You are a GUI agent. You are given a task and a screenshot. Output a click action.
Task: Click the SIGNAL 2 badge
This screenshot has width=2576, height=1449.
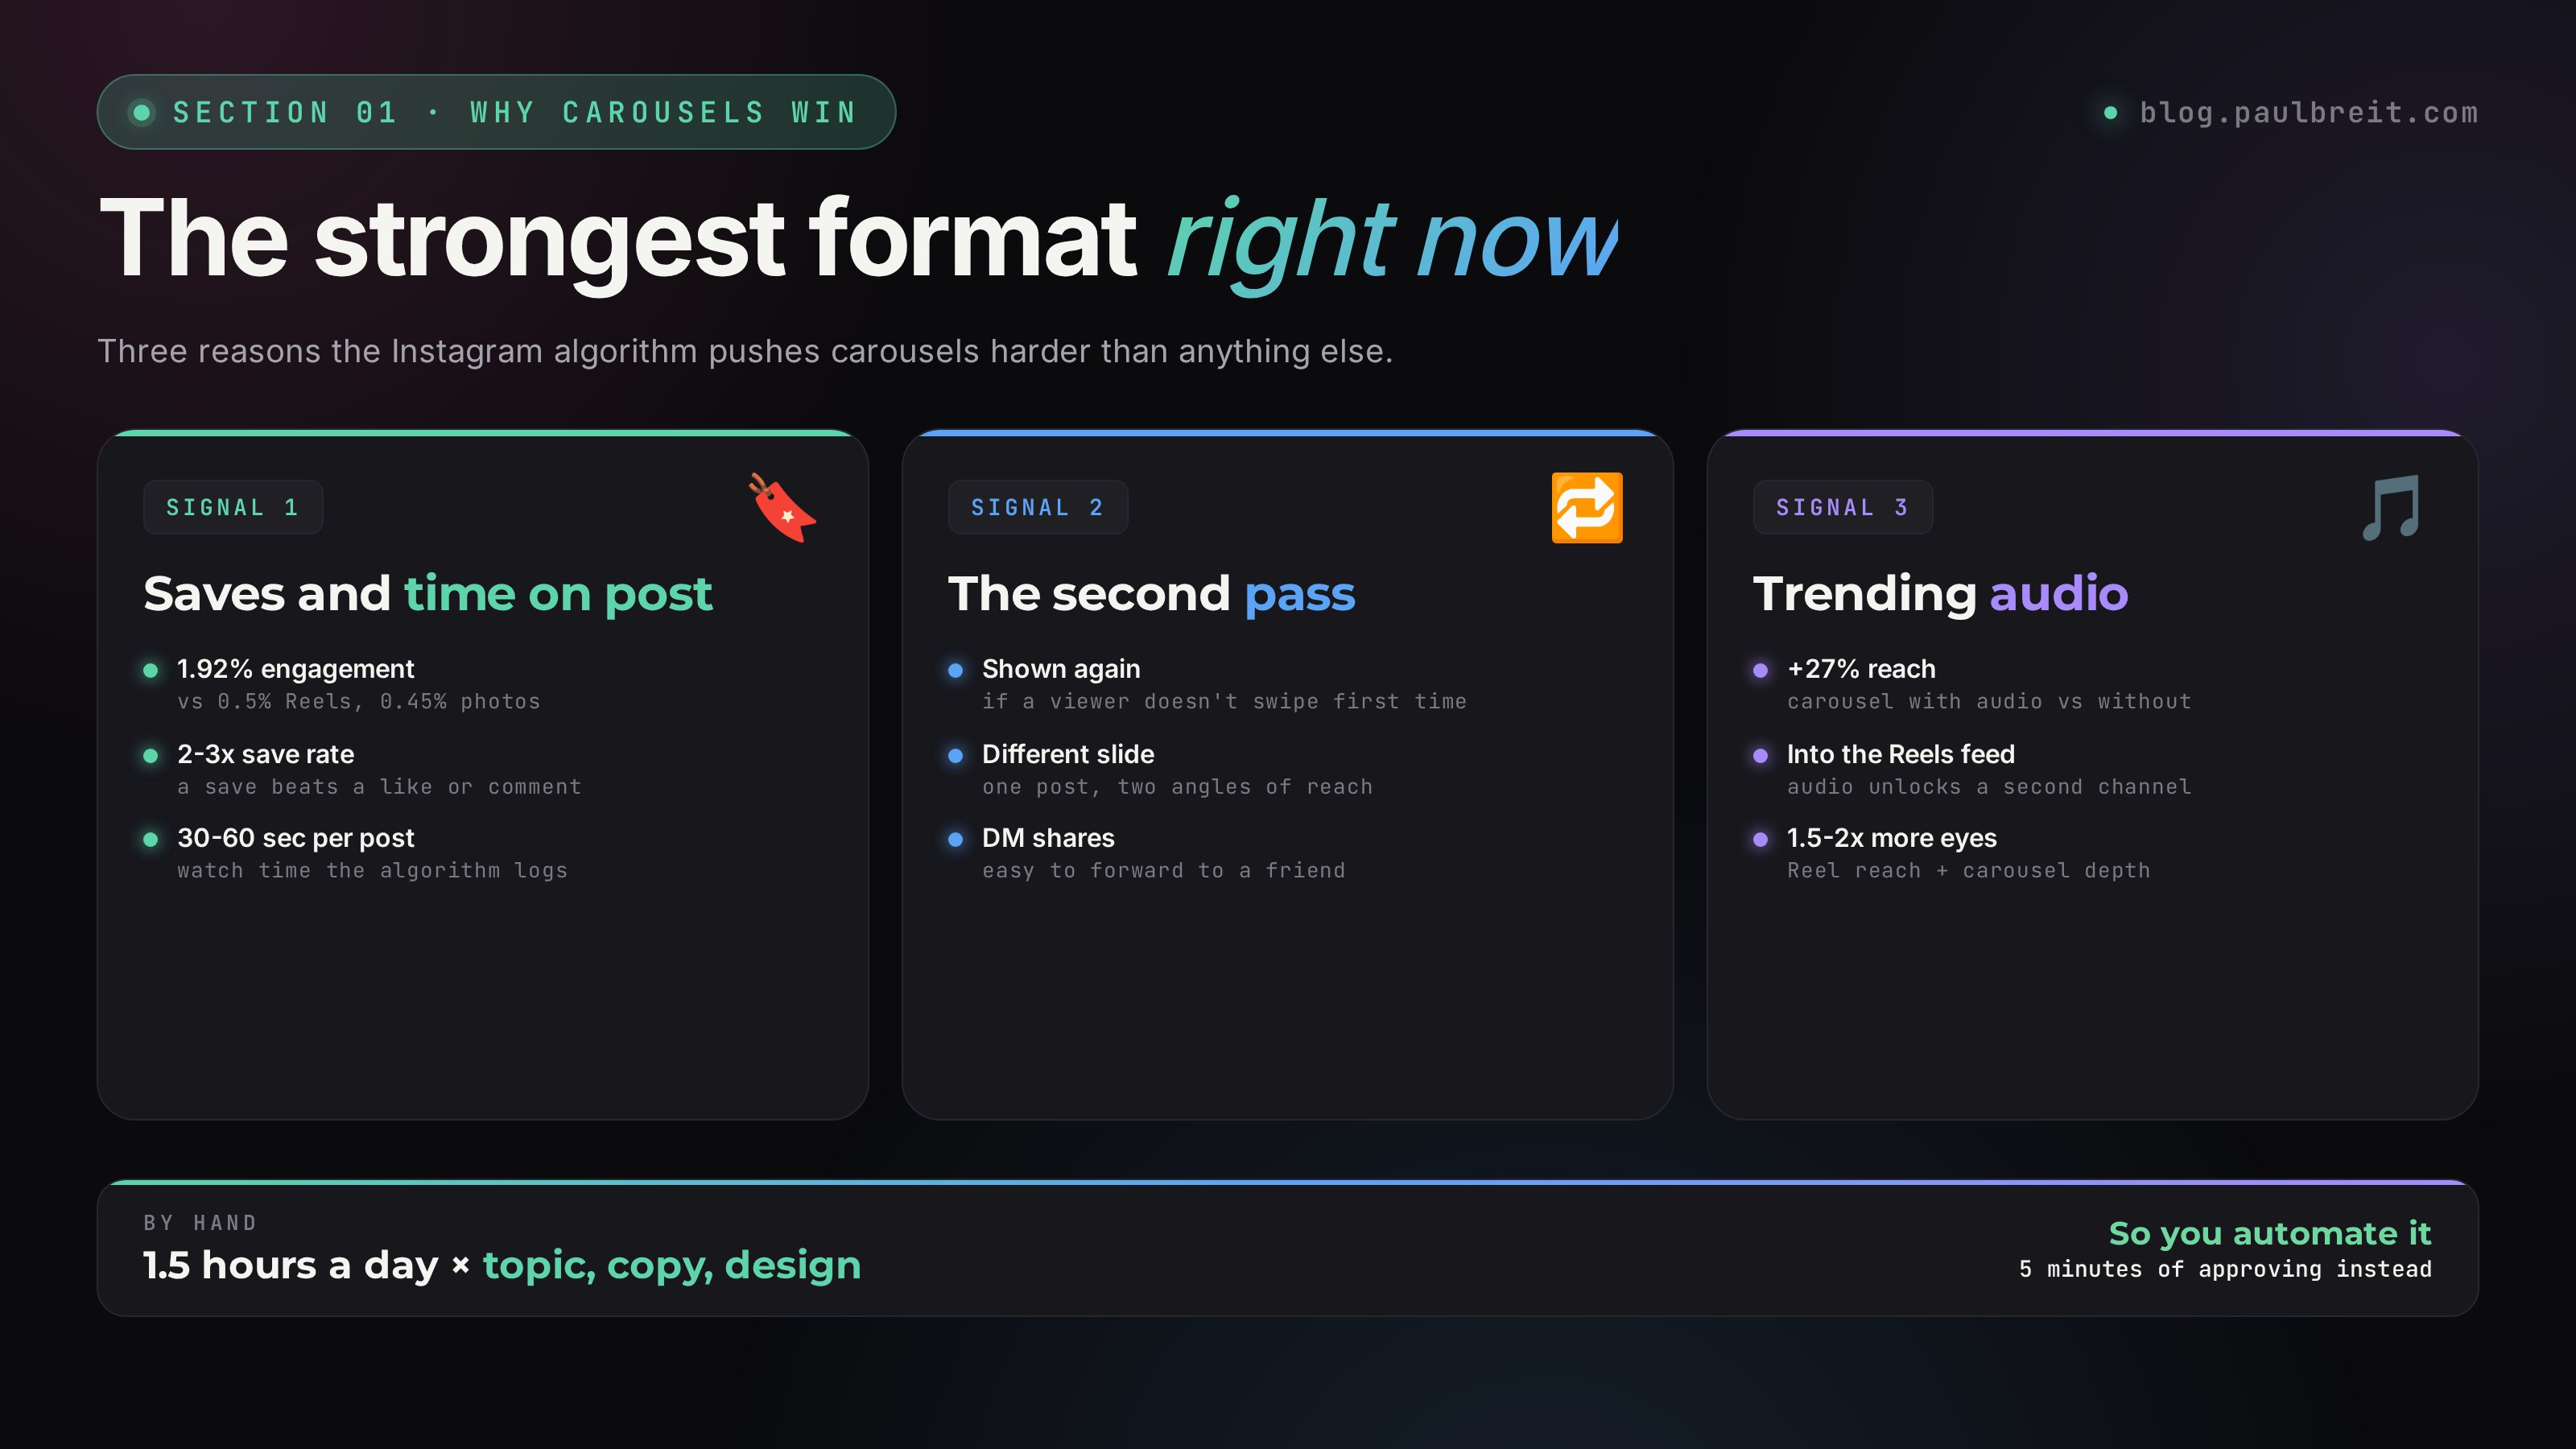click(1038, 507)
